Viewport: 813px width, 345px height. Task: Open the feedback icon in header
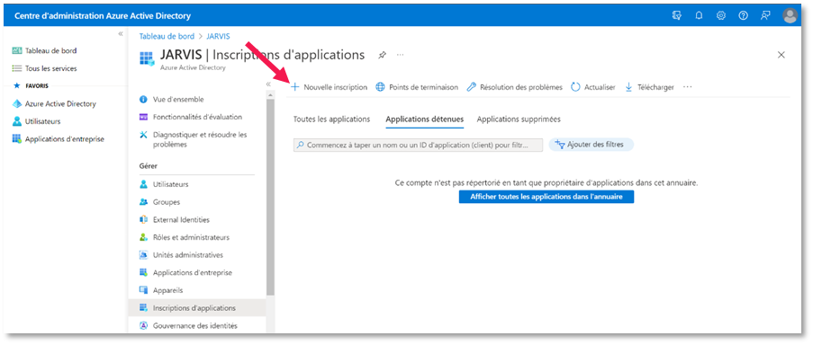pyautogui.click(x=765, y=15)
